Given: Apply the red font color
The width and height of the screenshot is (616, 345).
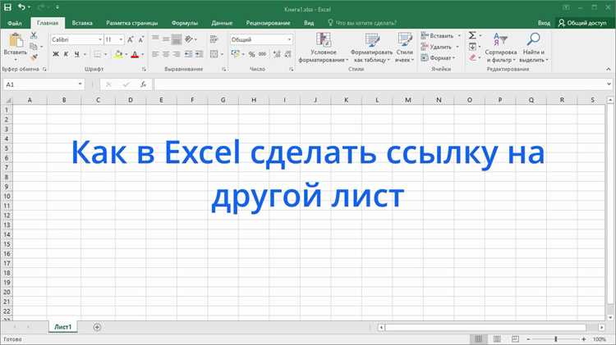Looking at the screenshot, I should [x=135, y=54].
